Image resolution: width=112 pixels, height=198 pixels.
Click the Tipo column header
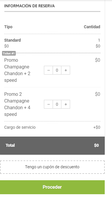(x=8, y=27)
